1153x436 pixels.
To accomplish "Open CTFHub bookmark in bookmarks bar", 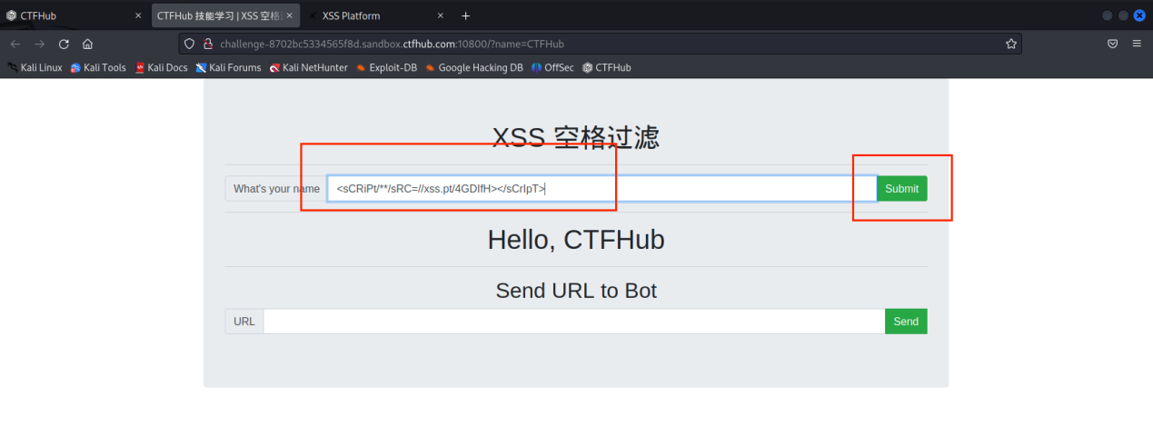I will click(606, 67).
